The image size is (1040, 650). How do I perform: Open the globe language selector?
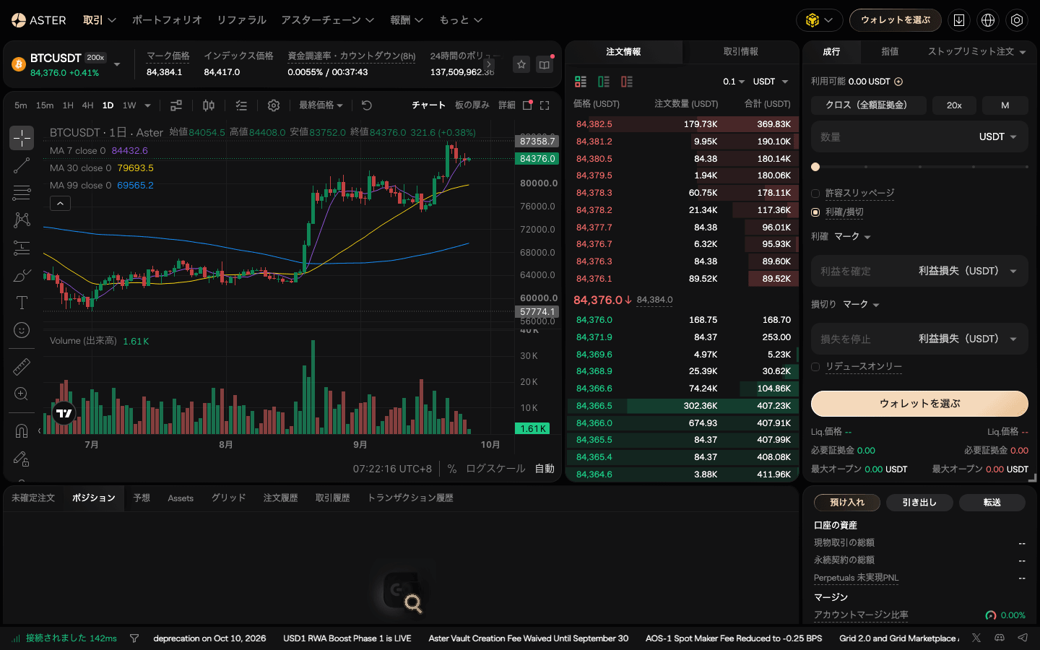[x=988, y=20]
